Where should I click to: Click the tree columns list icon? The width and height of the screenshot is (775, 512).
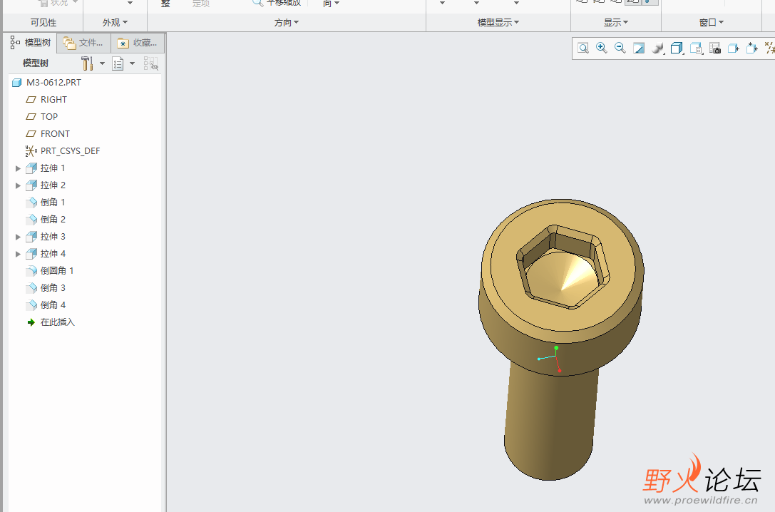(118, 63)
